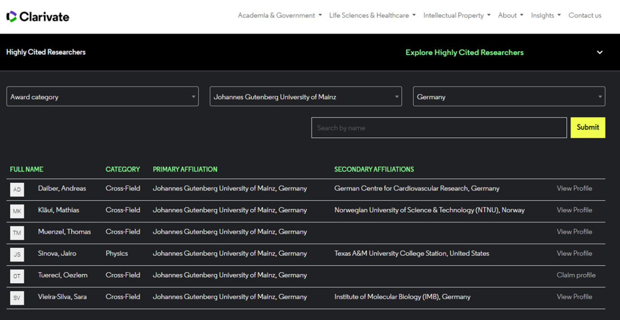Open the Johannes Gutenberg University of Mainz dropdown

click(305, 96)
